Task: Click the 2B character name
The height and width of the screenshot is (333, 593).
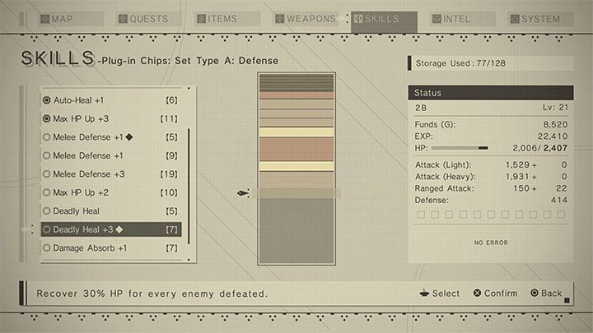Action: pyautogui.click(x=421, y=108)
